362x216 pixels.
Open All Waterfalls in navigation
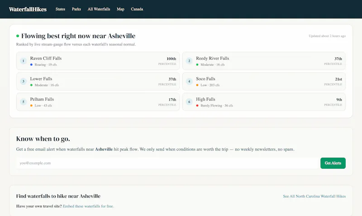click(99, 9)
